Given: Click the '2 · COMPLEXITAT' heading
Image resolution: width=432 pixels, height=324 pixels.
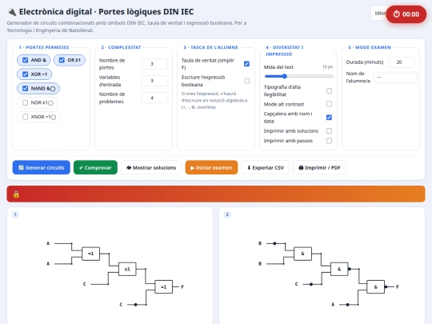Looking at the screenshot, I should (121, 47).
